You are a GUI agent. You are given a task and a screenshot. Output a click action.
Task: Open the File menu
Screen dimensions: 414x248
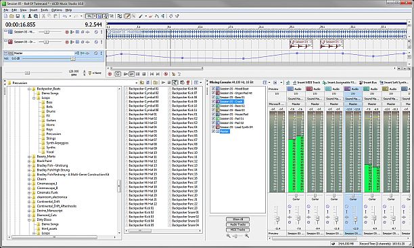click(6, 10)
